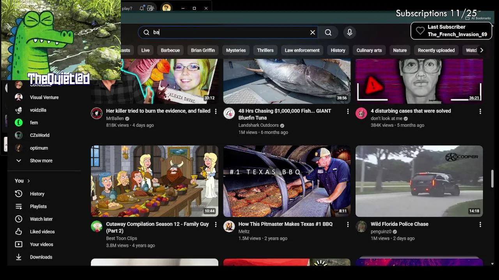Select the Brian Griffin filter chip

pos(203,50)
